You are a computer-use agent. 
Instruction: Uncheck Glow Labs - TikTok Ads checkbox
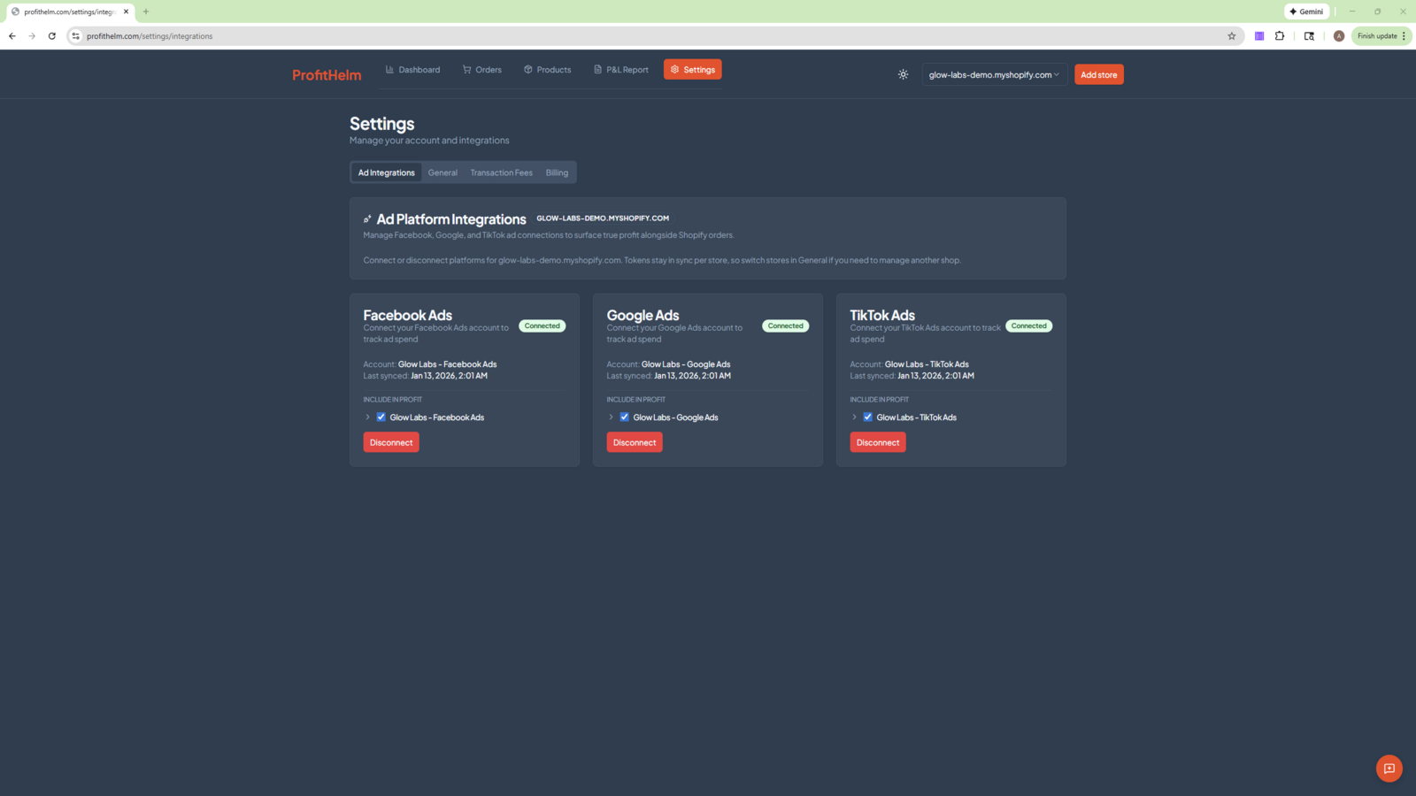pyautogui.click(x=868, y=417)
